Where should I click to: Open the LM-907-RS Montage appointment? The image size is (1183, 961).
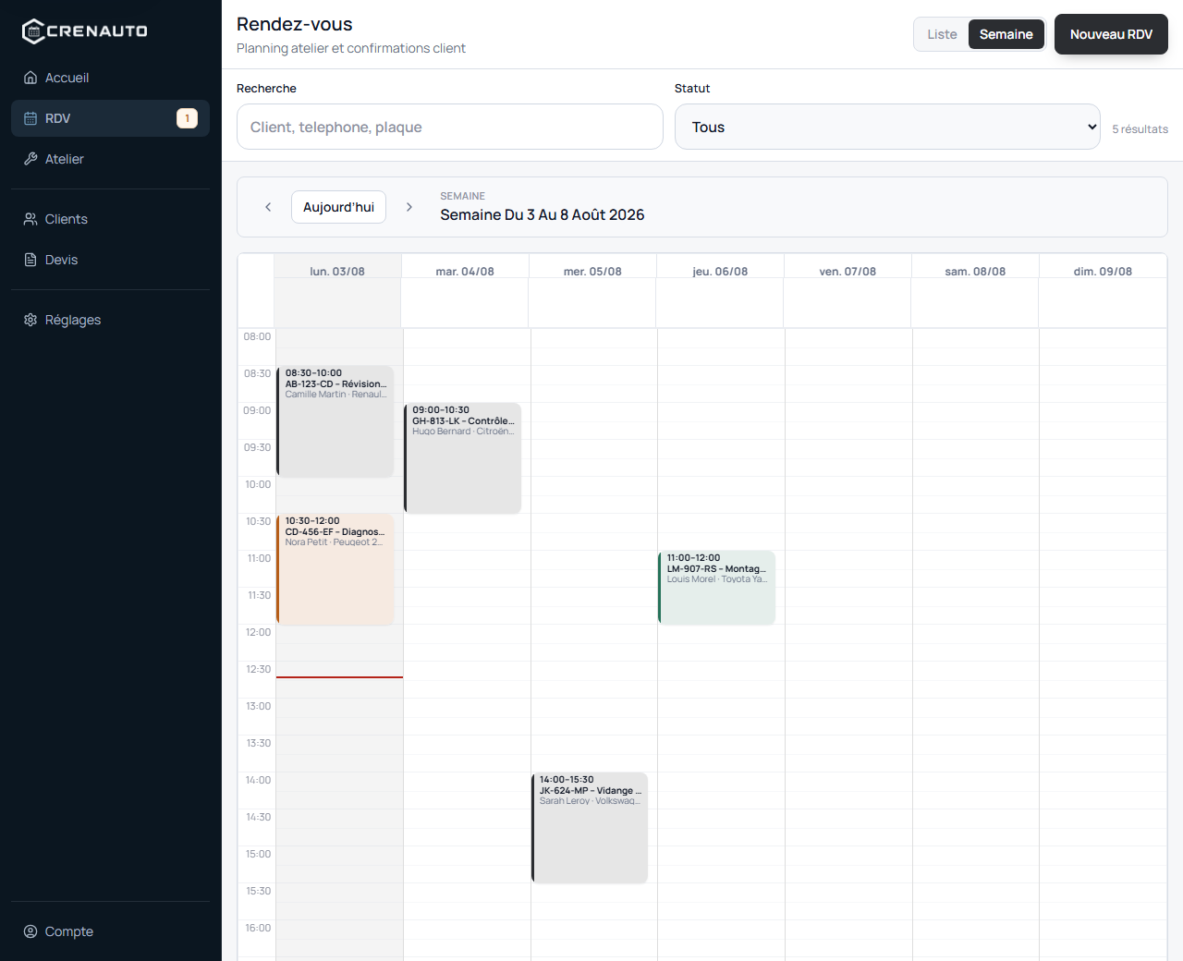click(717, 588)
